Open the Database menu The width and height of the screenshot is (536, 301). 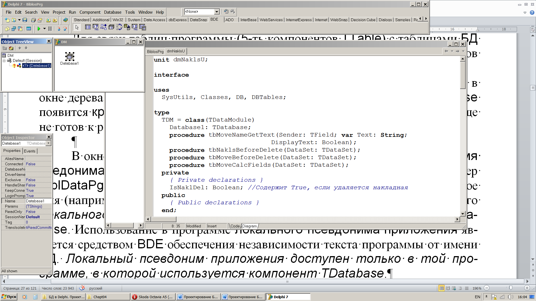[113, 12]
